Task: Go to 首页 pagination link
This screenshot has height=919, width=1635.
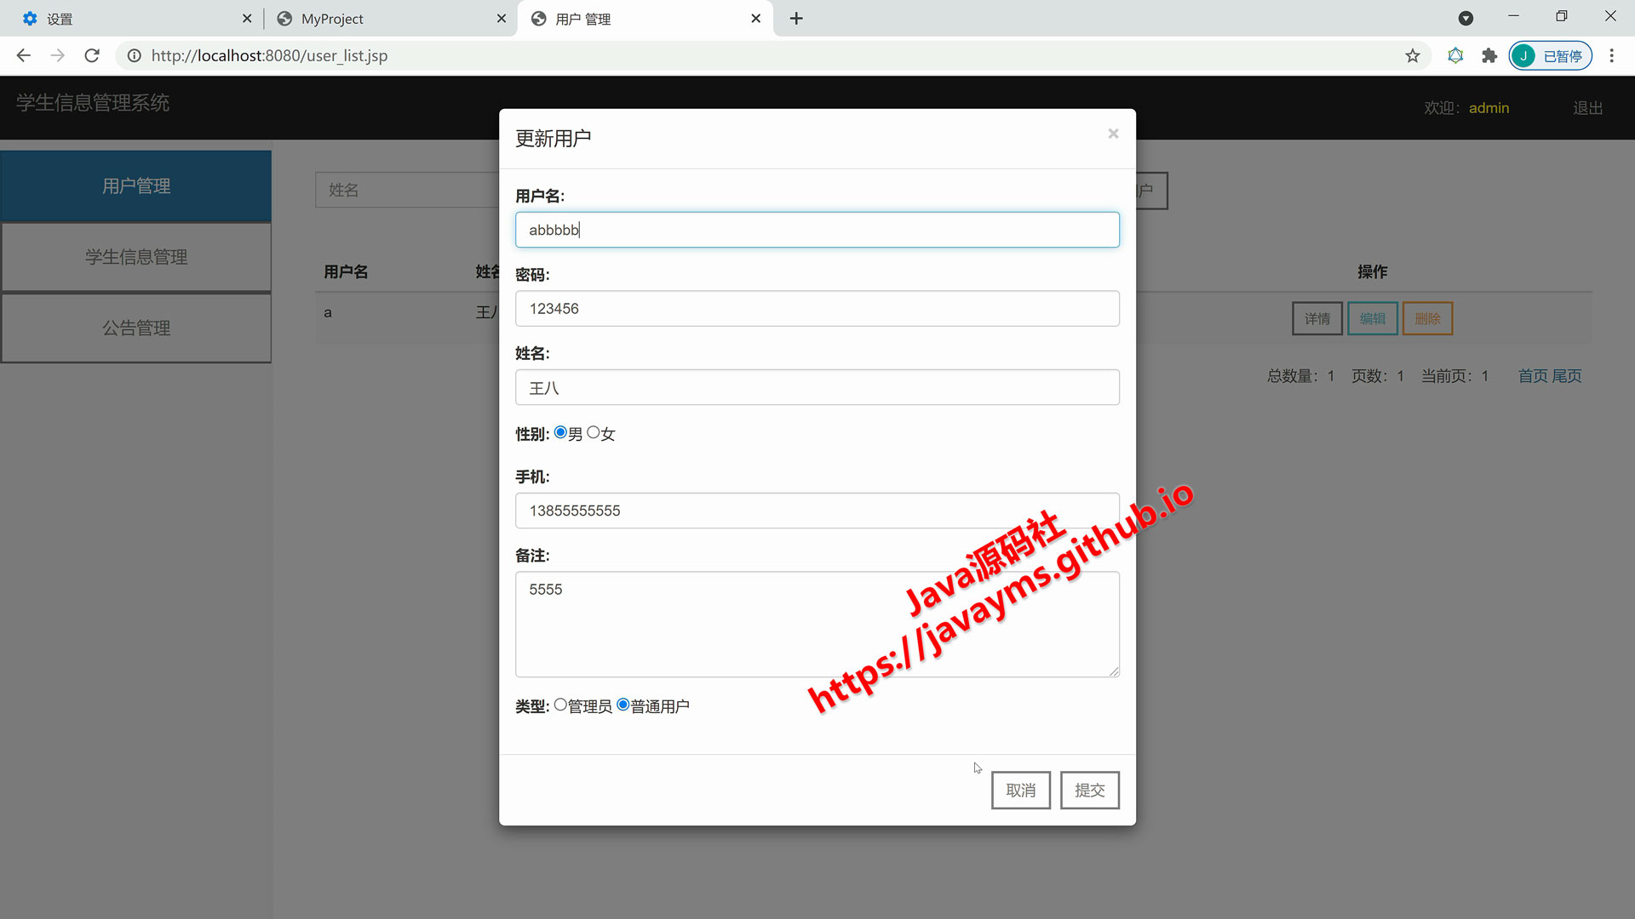Action: (1533, 376)
